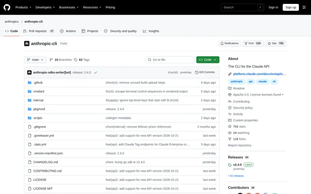Open the Activity link in About
The height and width of the screenshot is (194, 311).
pos(235,114)
